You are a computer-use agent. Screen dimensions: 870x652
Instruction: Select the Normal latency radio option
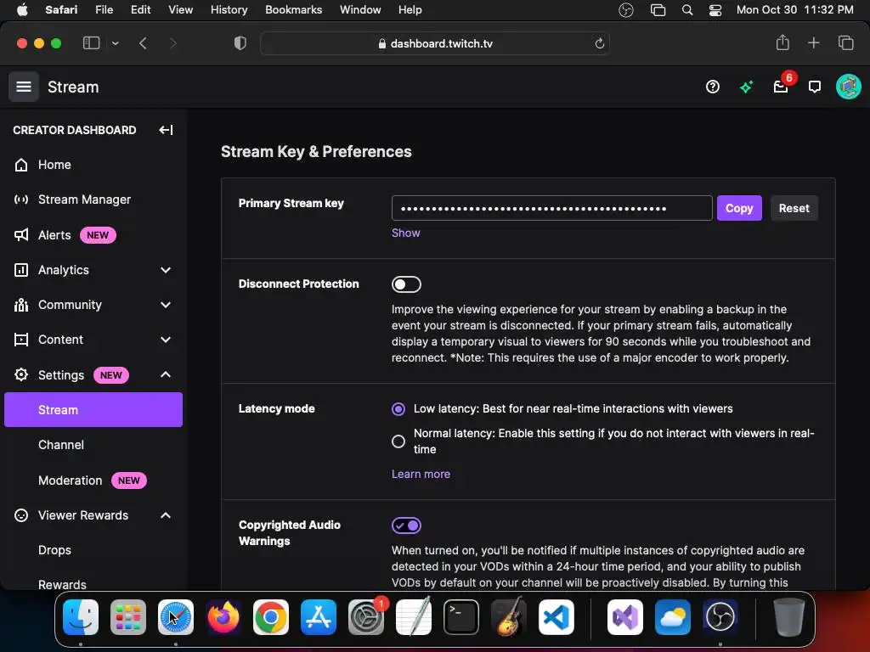398,441
